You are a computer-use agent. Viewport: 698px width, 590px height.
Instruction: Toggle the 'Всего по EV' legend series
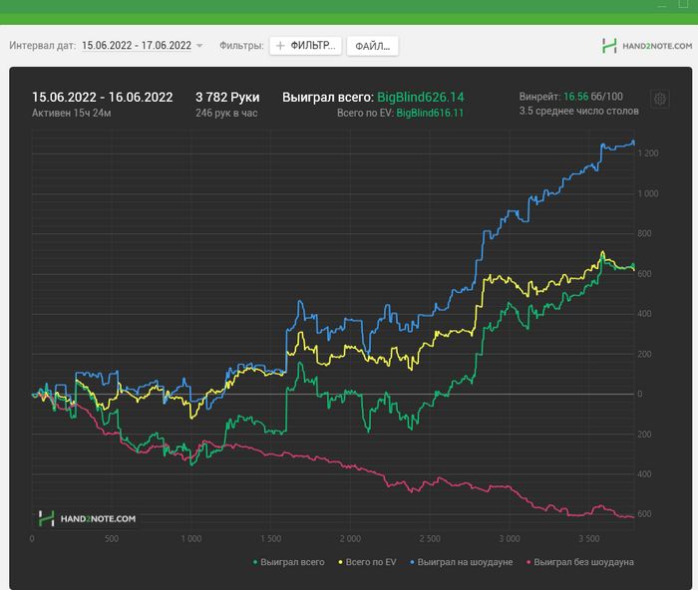tap(367, 562)
